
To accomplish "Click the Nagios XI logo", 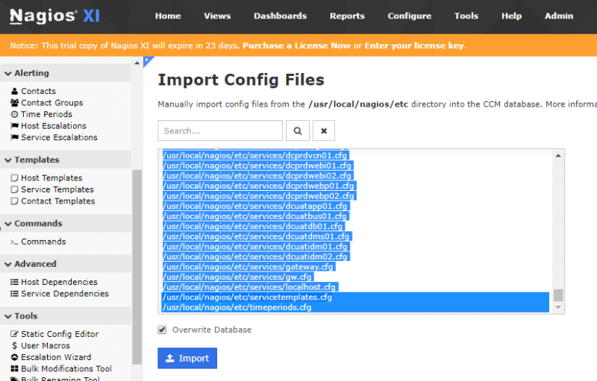I will [54, 16].
